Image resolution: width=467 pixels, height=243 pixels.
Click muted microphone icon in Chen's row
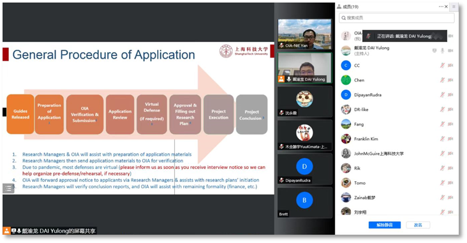442,80
